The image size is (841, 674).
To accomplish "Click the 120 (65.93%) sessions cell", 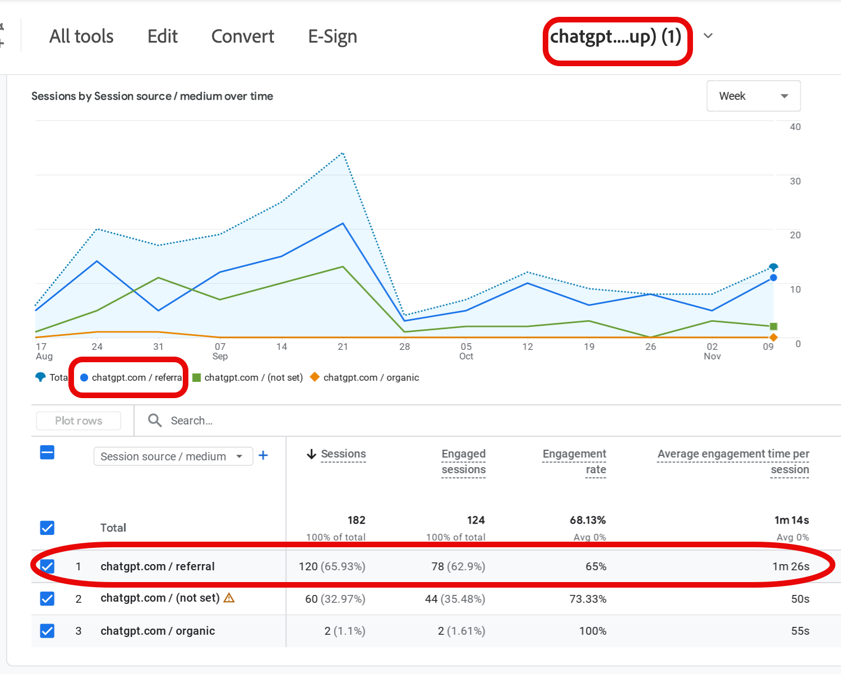I will click(x=332, y=566).
